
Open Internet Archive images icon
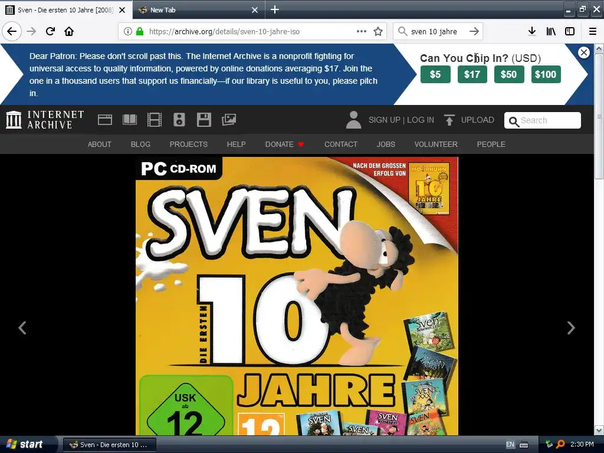click(x=229, y=120)
